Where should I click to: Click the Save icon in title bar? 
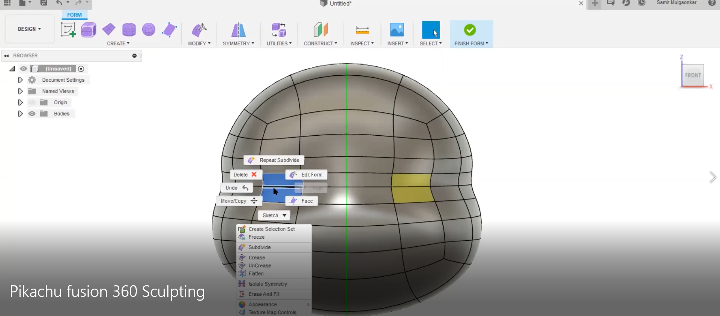point(44,3)
